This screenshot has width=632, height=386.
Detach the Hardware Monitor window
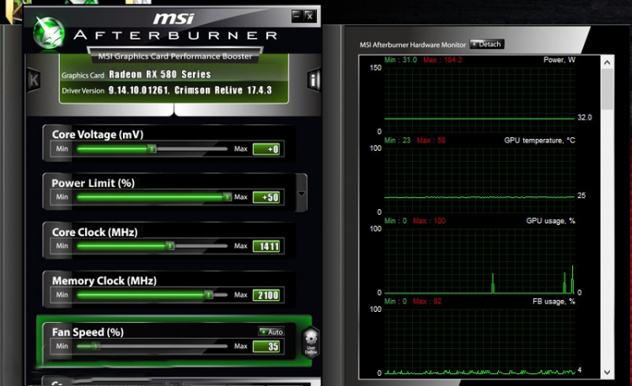pyautogui.click(x=487, y=45)
